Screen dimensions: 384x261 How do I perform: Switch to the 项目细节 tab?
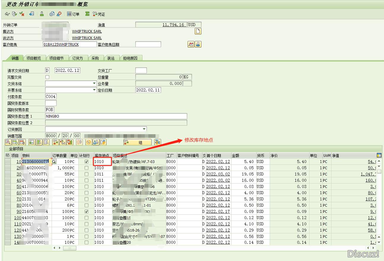click(56, 58)
